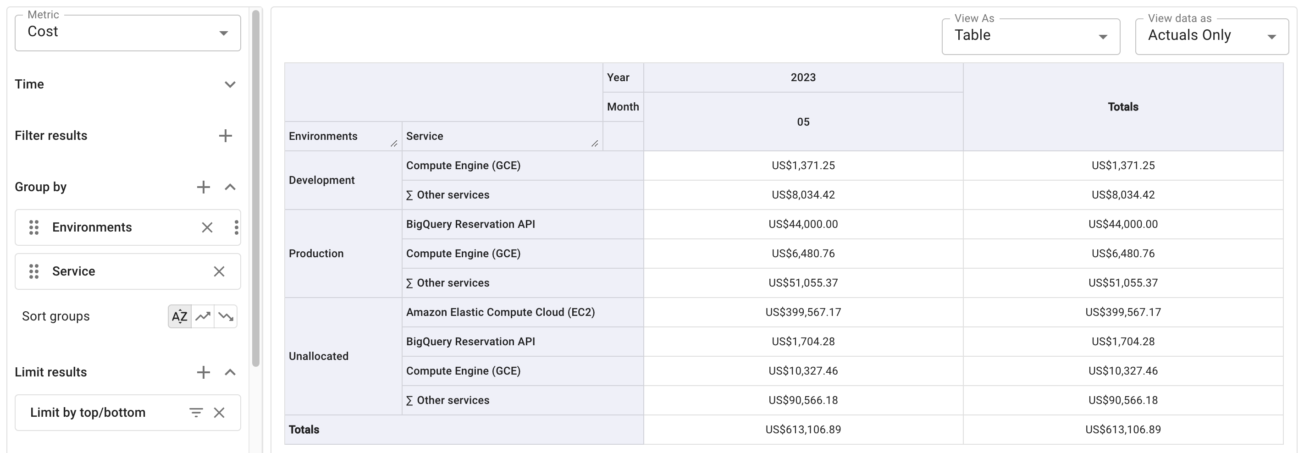This screenshot has height=453, width=1304.
Task: Grab the Service drag handle
Action: 34,272
